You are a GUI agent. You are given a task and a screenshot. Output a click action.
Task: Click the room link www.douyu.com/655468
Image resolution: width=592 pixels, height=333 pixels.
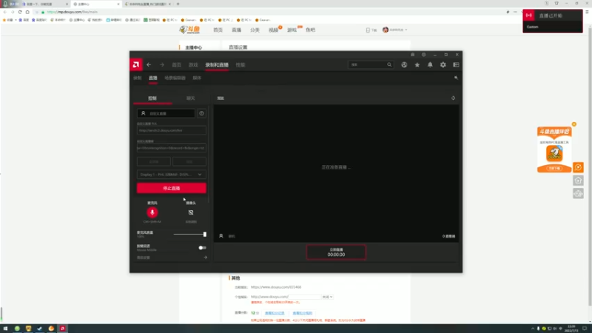(276, 287)
